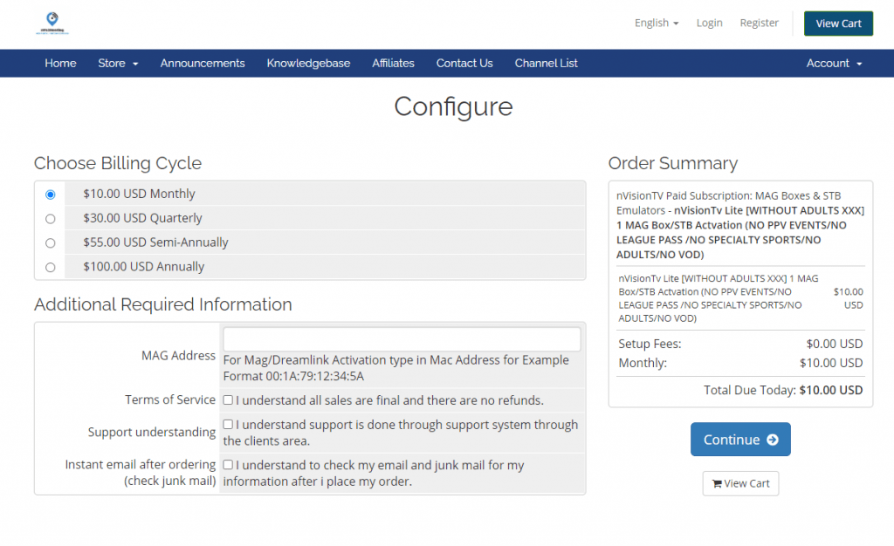Select the $10.00 USD Monthly billing option
This screenshot has width=894, height=546.
click(50, 195)
